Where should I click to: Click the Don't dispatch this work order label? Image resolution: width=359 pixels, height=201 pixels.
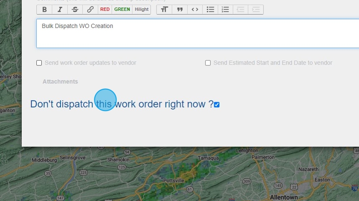point(122,104)
